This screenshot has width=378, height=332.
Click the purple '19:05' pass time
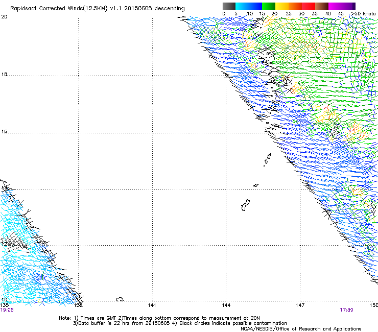pyautogui.click(x=7, y=310)
